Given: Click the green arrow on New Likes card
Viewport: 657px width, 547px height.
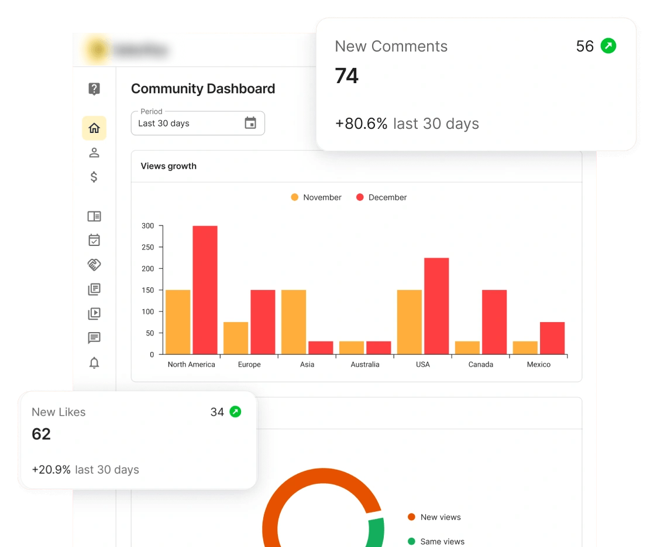Looking at the screenshot, I should (x=236, y=412).
